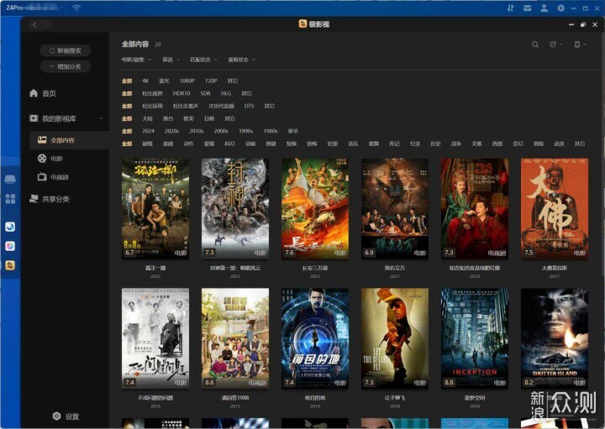
Task: Filter by decade 2000s
Action: point(221,131)
